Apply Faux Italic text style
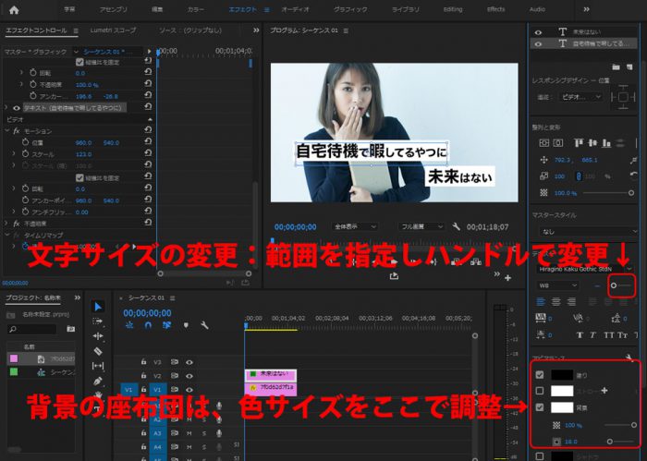The height and width of the screenshot is (461, 647). [593, 335]
